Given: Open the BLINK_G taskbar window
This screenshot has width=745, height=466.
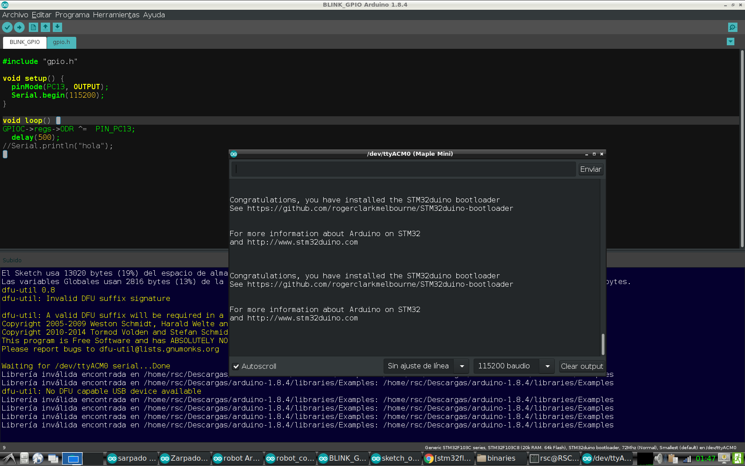Looking at the screenshot, I should (343, 458).
